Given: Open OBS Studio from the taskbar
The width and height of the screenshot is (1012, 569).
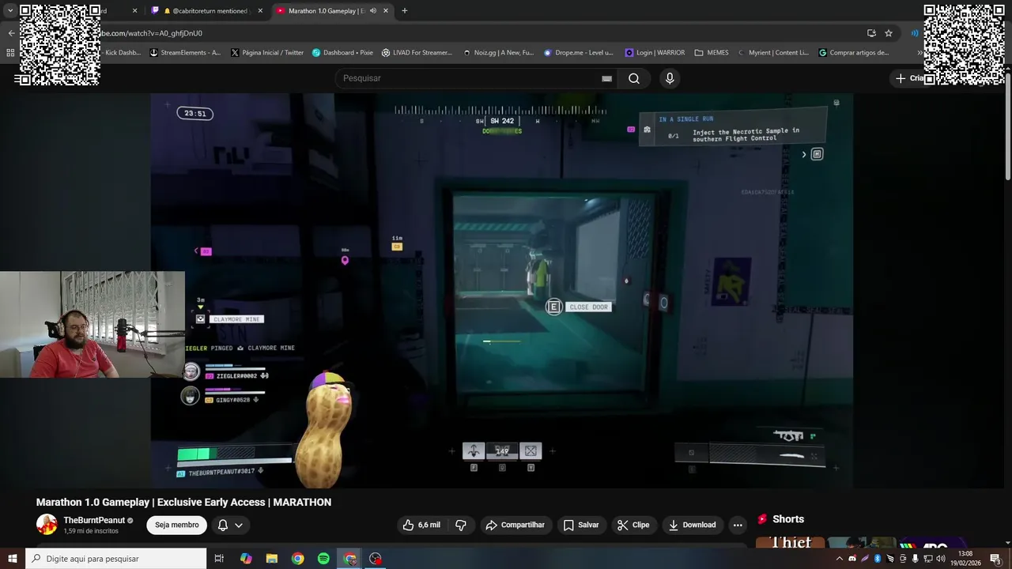Looking at the screenshot, I should click(x=376, y=559).
